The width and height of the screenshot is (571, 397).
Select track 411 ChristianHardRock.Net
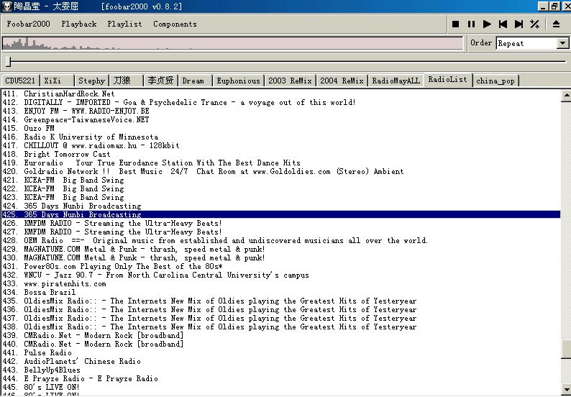(280, 93)
